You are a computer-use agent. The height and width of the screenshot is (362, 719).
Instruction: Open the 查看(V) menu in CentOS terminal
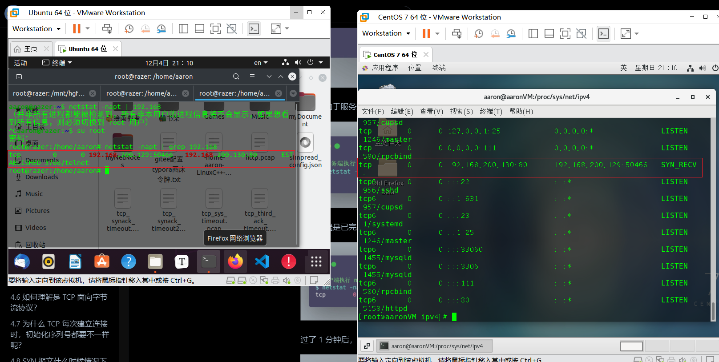[x=432, y=112]
